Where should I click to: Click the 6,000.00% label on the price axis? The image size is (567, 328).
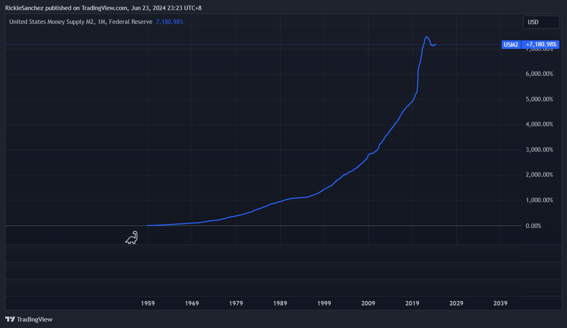point(540,74)
